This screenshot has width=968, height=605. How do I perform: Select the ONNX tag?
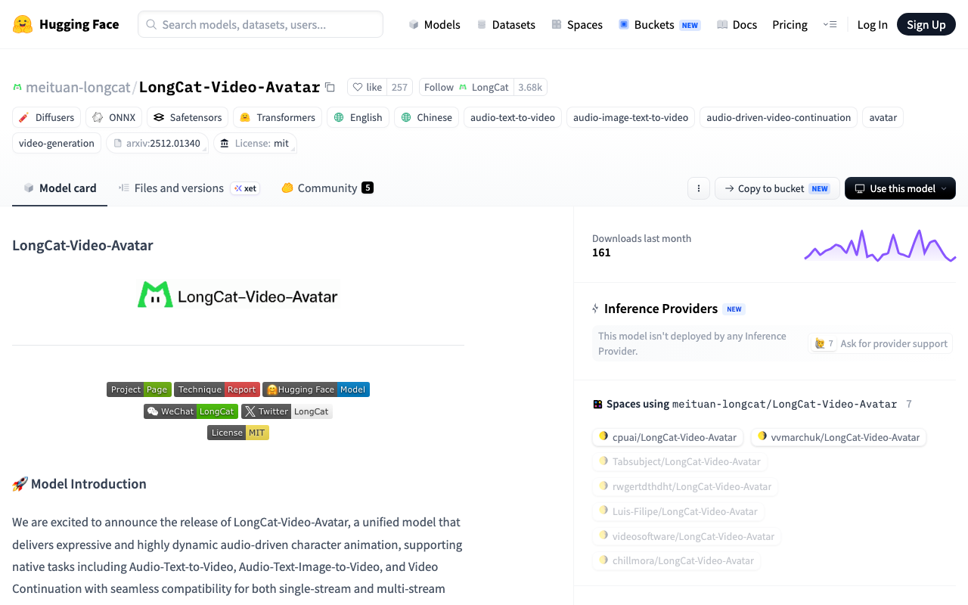[113, 117]
